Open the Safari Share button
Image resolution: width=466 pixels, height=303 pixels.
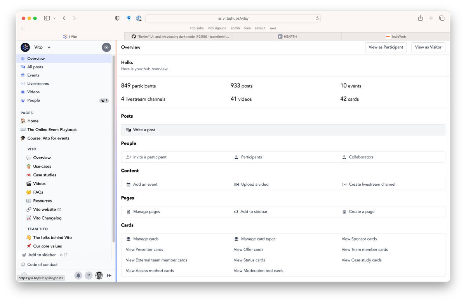click(420, 18)
